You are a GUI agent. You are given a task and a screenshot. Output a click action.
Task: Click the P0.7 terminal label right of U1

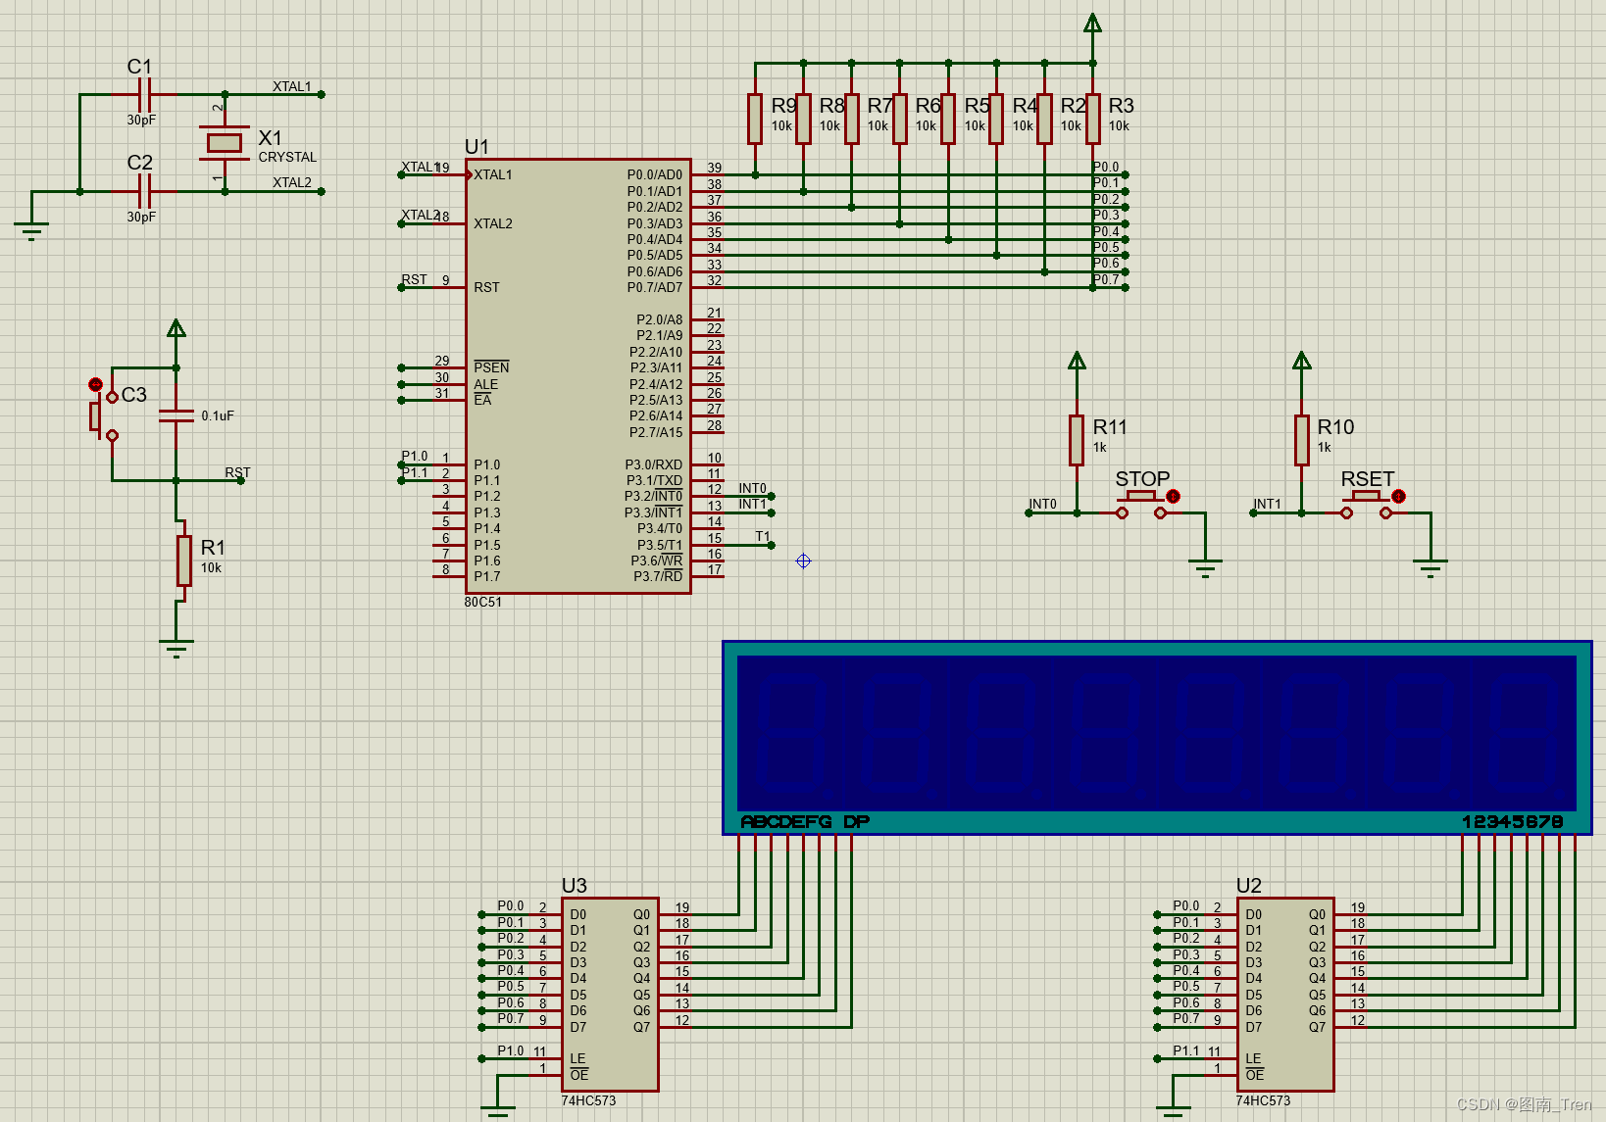1106,279
